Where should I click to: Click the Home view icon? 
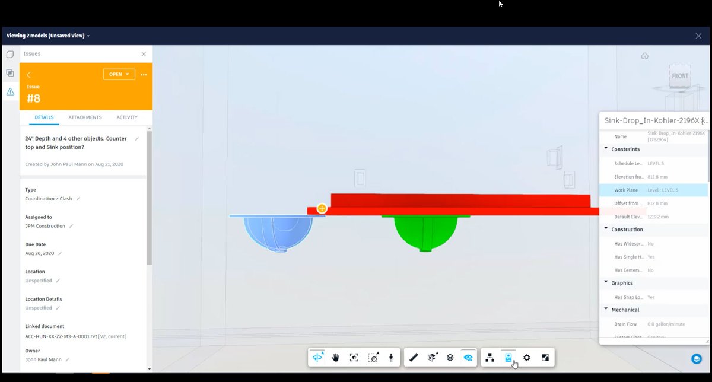point(644,56)
